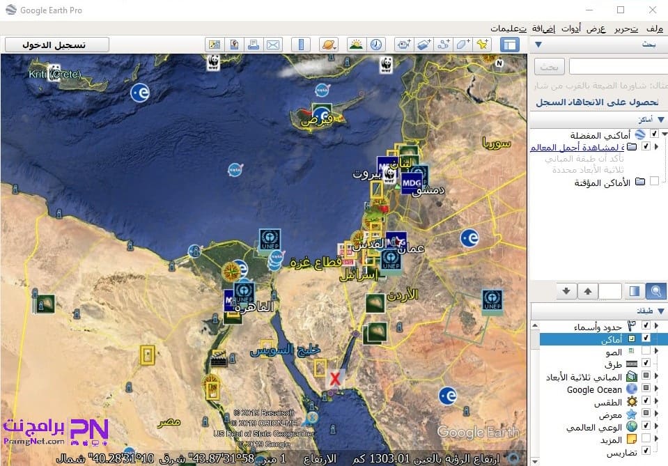
Task: Open the ruler measurement tool
Action: (301, 45)
